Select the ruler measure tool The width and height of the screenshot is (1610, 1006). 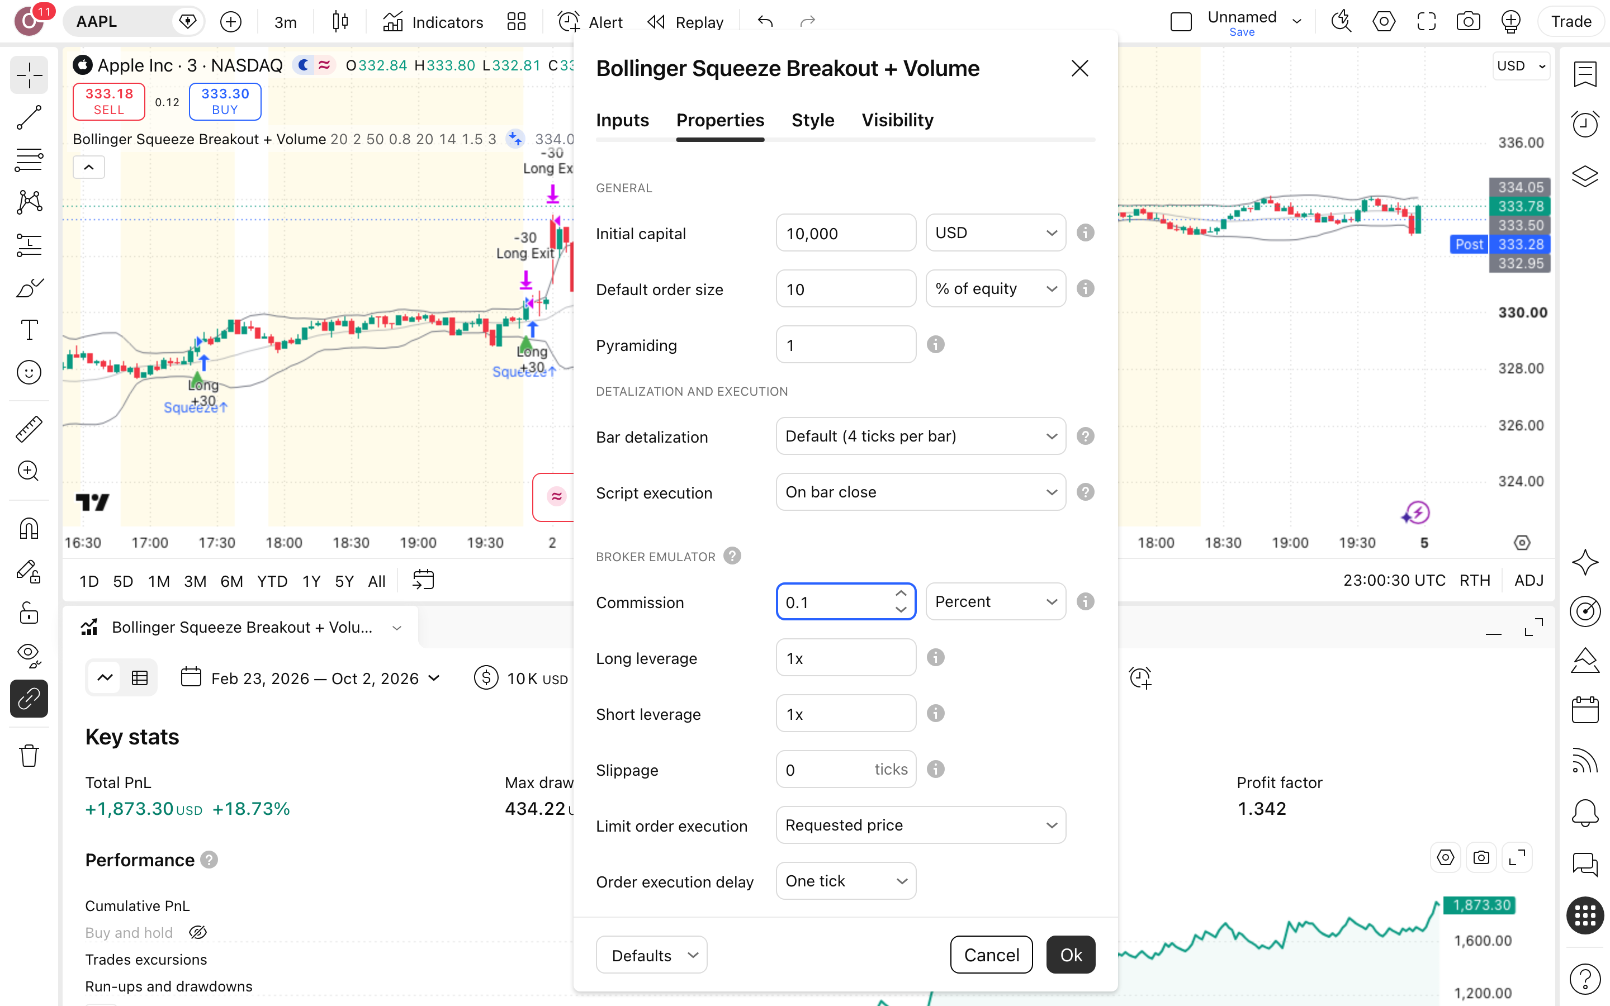tap(29, 429)
